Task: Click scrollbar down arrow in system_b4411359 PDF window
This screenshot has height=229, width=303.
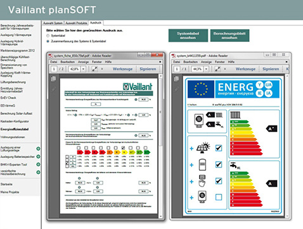Action: click(x=287, y=216)
